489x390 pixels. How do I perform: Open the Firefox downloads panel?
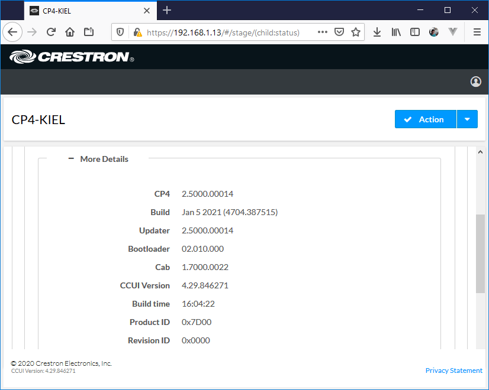click(x=377, y=32)
